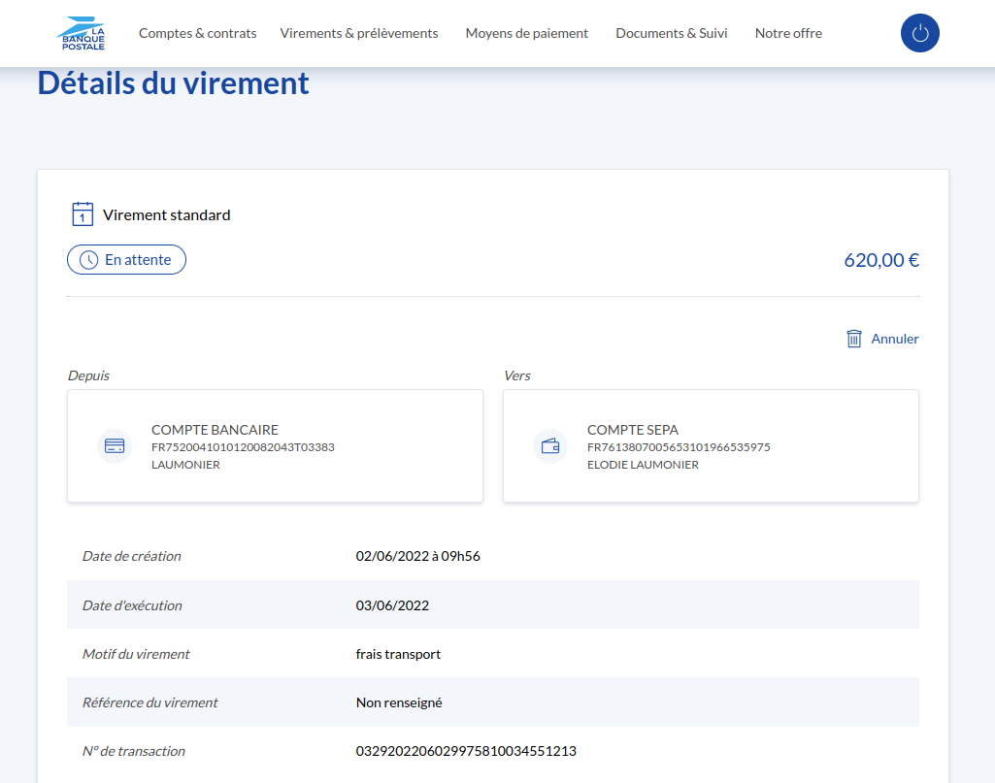This screenshot has height=783, width=995.
Task: Open the Documents & Suivi menu
Action: (x=672, y=33)
